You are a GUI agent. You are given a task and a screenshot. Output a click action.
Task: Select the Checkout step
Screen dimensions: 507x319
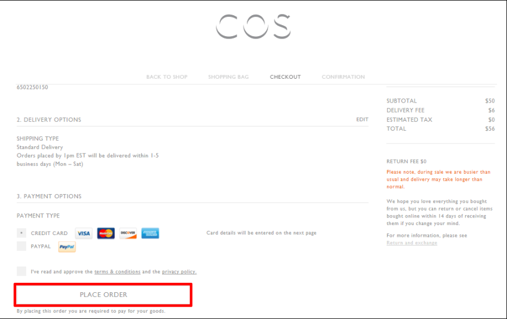click(285, 77)
